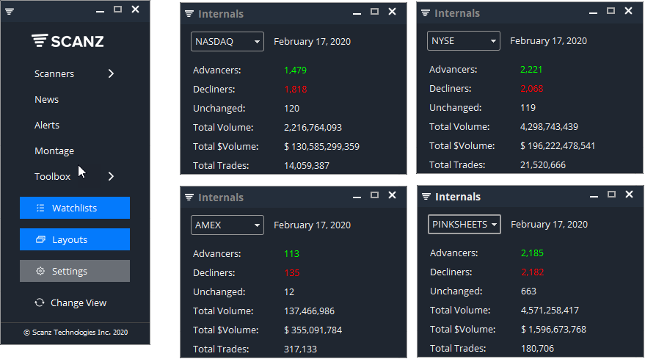Screen dimensions: 645x359
Task: Open the AMEX exchange dropdown
Action: (x=227, y=225)
